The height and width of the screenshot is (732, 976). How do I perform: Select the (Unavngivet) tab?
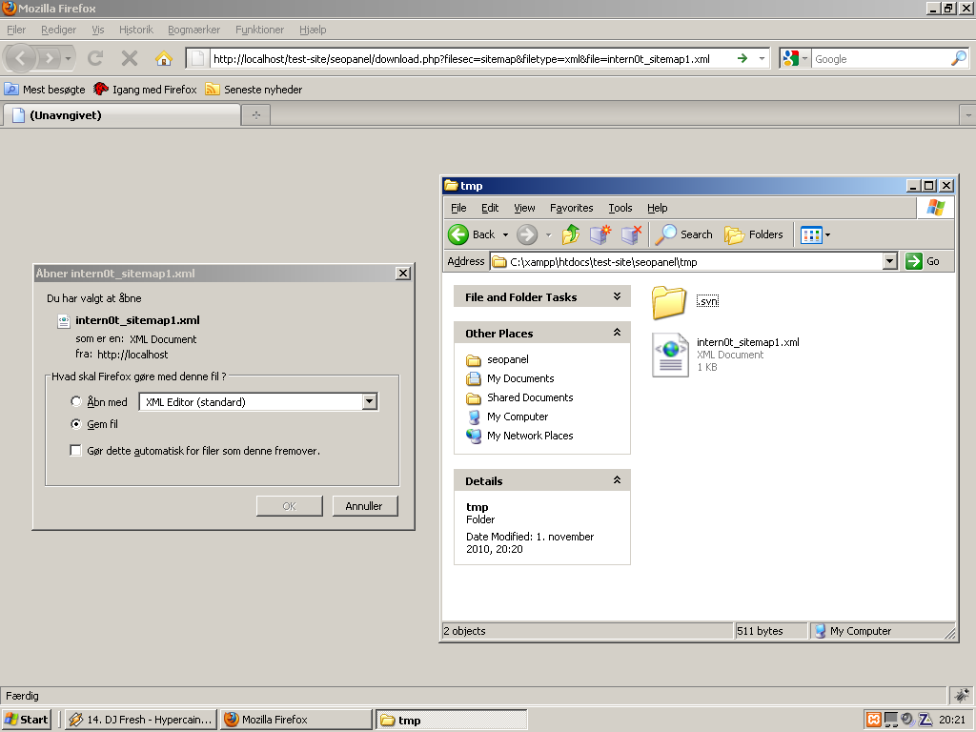tap(121, 115)
